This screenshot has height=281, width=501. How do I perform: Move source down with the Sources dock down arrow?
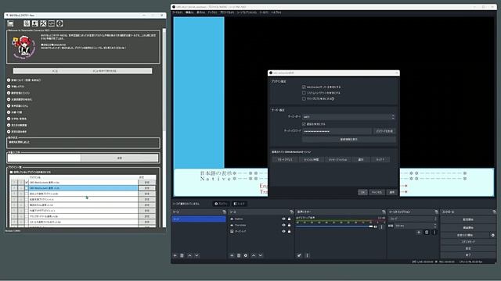tap(261, 255)
